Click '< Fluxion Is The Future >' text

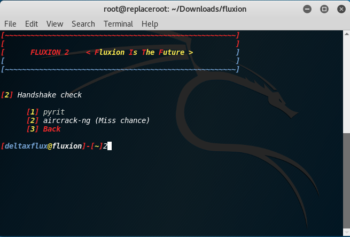[139, 52]
